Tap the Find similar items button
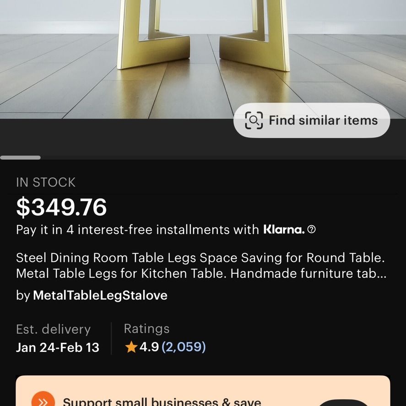This screenshot has width=406, height=406. click(x=312, y=120)
